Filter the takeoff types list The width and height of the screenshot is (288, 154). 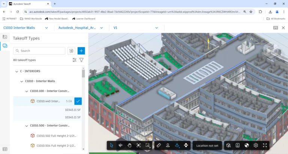click(x=81, y=60)
